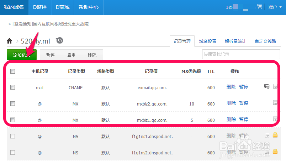Open the shopping cart icon
Image resolution: width=286 pixels, height=165 pixels.
pyautogui.click(x=259, y=7)
